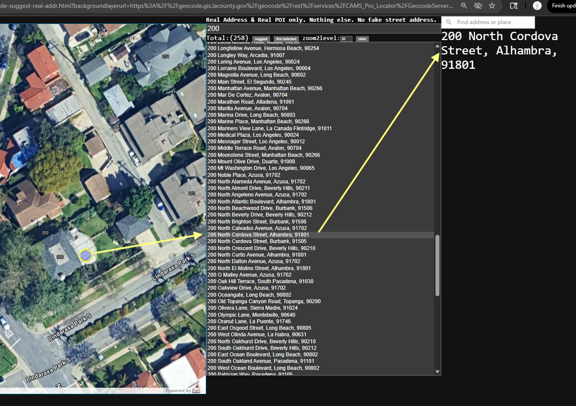Click the Finish update button
This screenshot has height=406, width=576.
[563, 6]
